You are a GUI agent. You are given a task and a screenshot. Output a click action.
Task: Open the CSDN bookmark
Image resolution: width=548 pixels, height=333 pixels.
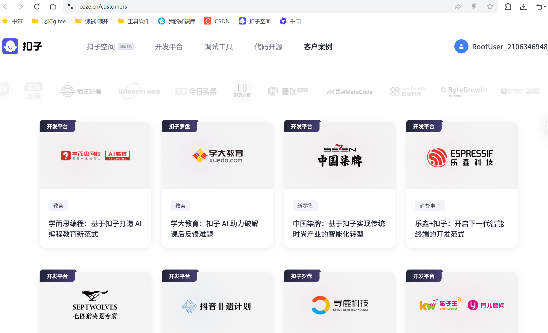click(217, 21)
